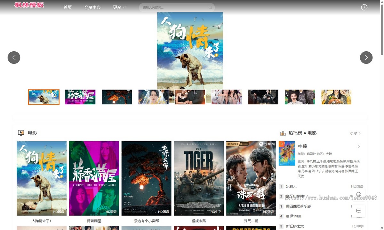Click the 热播榜 bar chart icon

click(x=283, y=133)
